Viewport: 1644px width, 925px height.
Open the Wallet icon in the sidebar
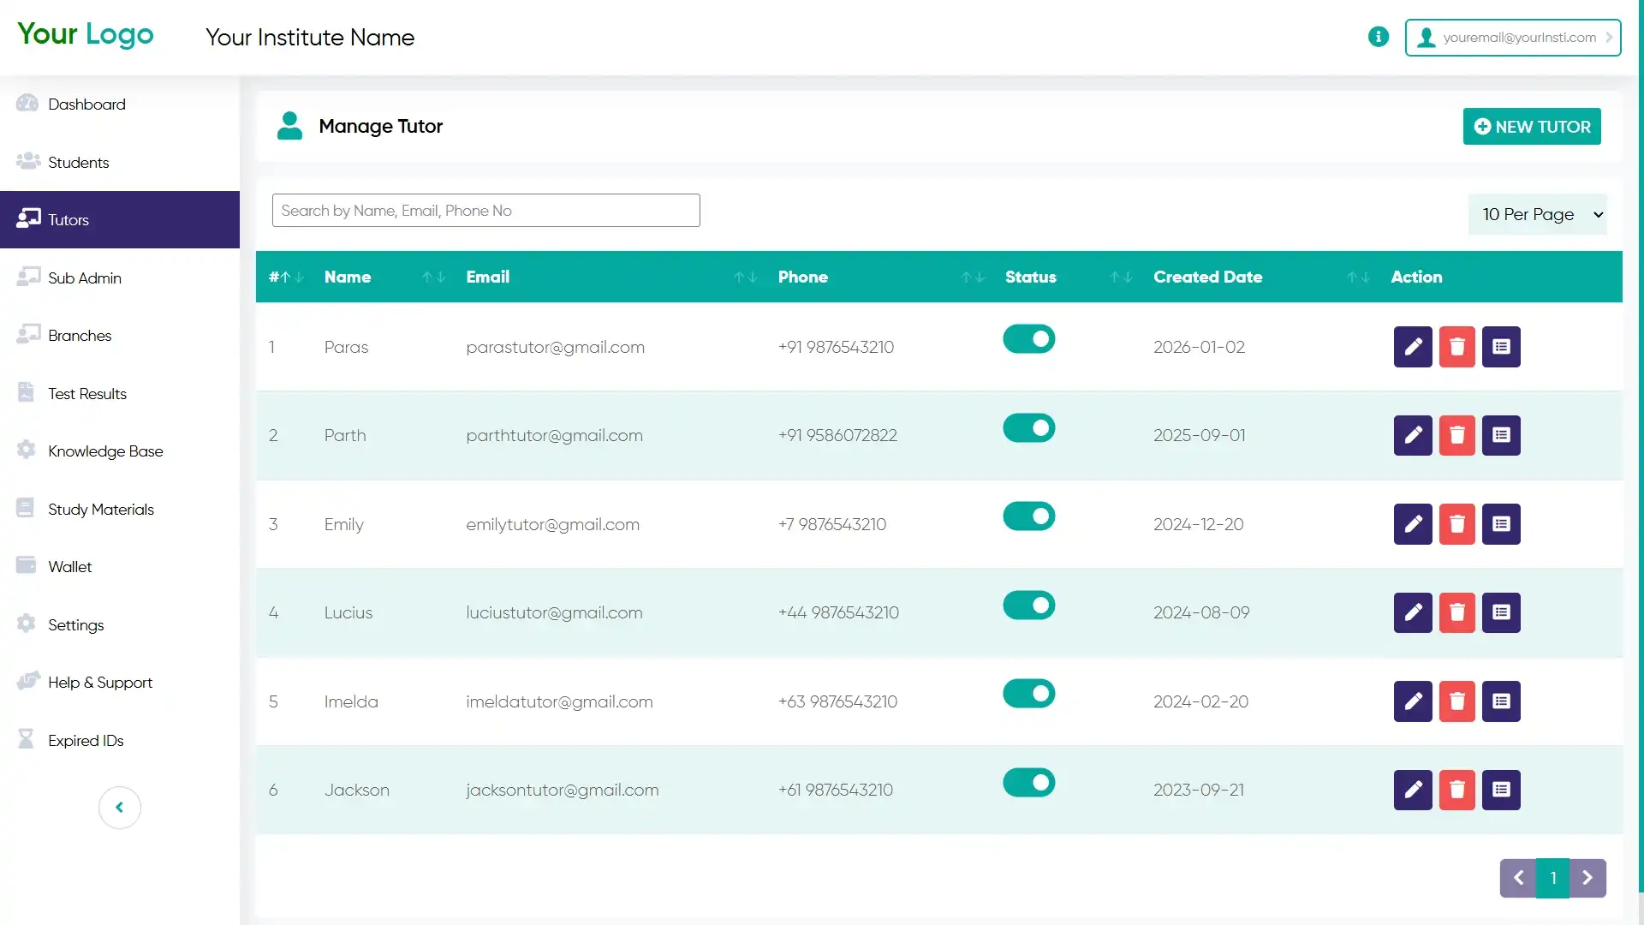pos(26,564)
